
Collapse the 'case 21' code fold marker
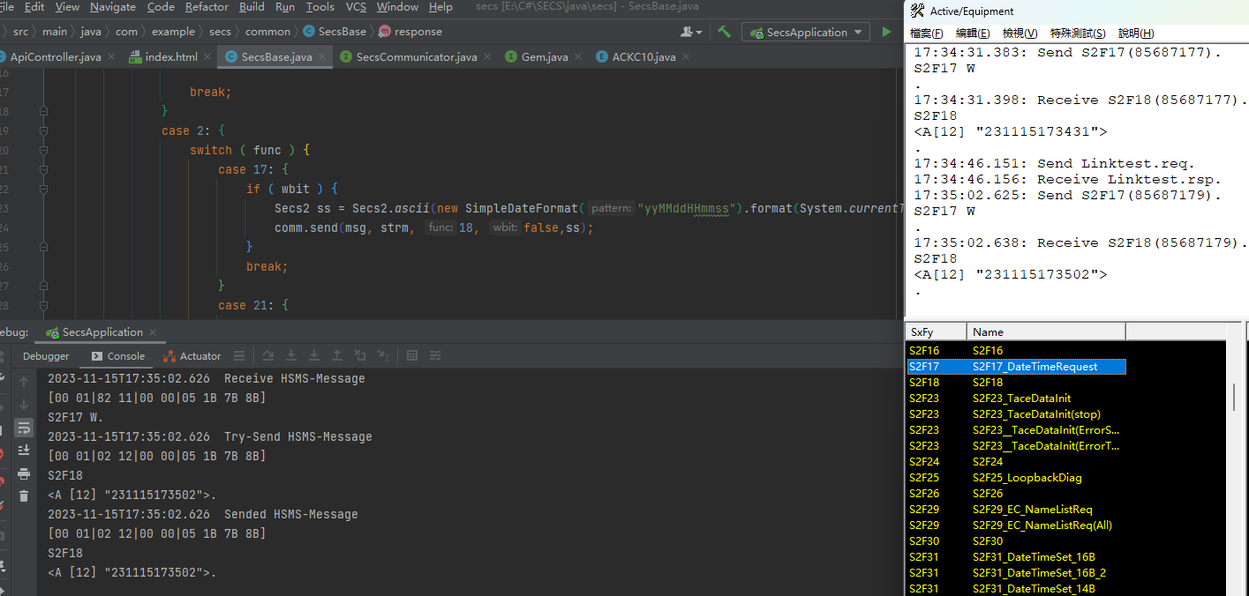[42, 305]
